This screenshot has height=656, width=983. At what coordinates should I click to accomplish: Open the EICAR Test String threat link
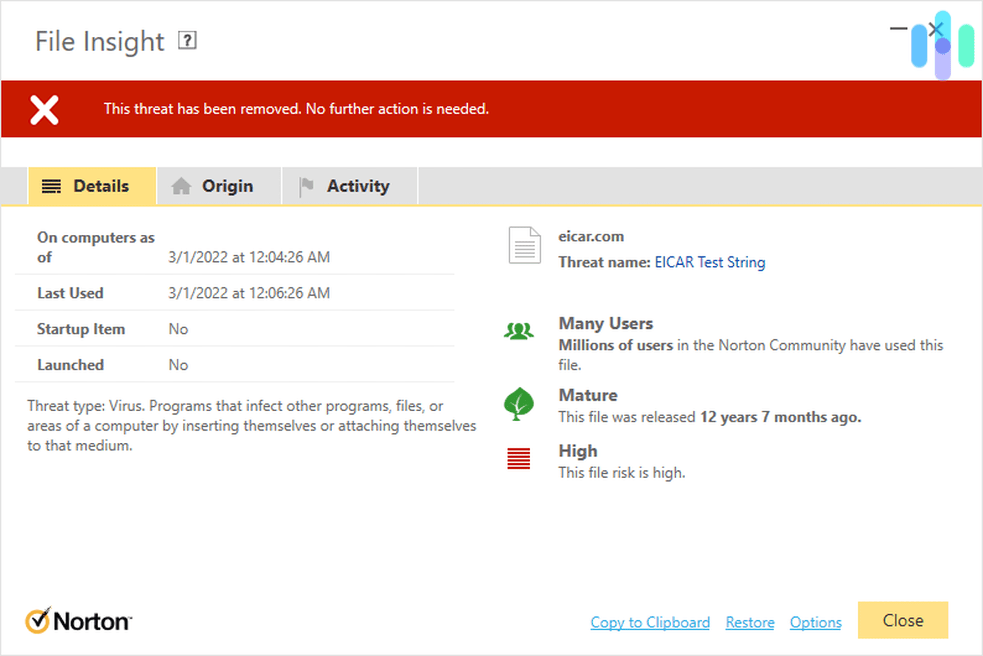709,262
